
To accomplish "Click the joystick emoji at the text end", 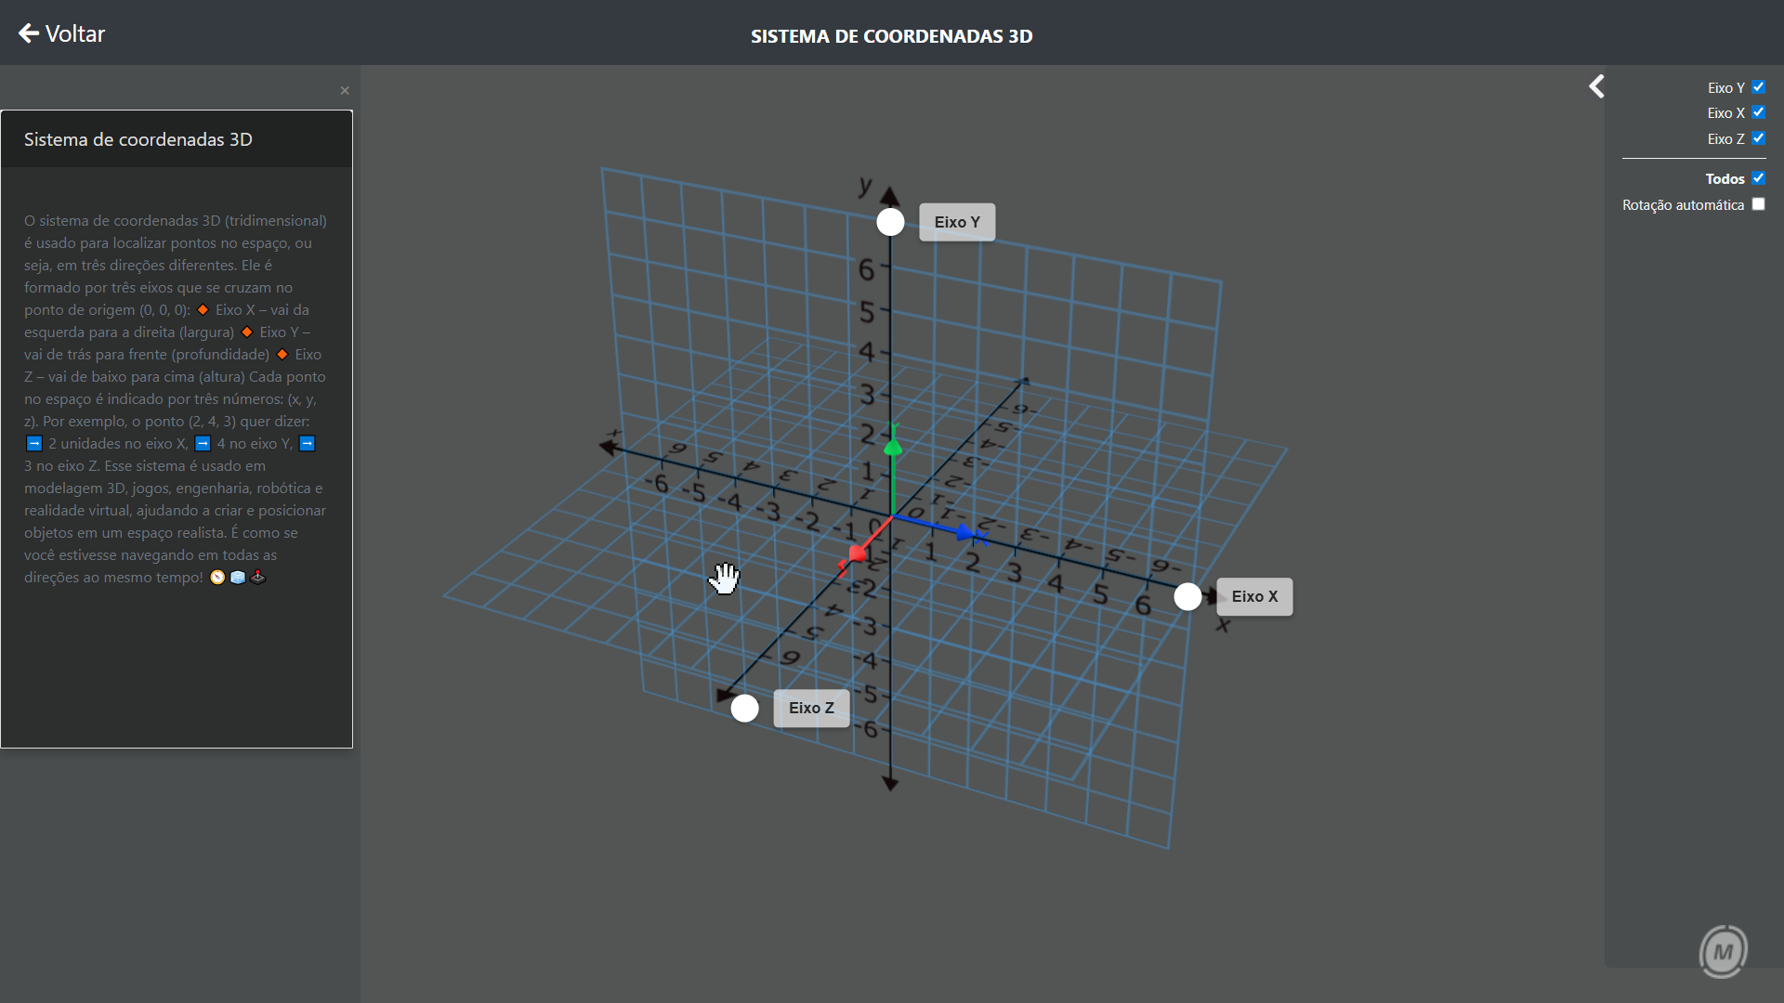I will coord(257,577).
